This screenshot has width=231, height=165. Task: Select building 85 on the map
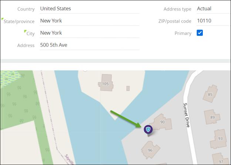tap(210, 94)
